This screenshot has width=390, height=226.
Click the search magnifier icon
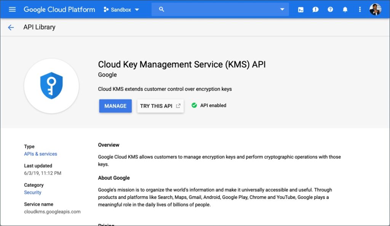[x=161, y=9]
